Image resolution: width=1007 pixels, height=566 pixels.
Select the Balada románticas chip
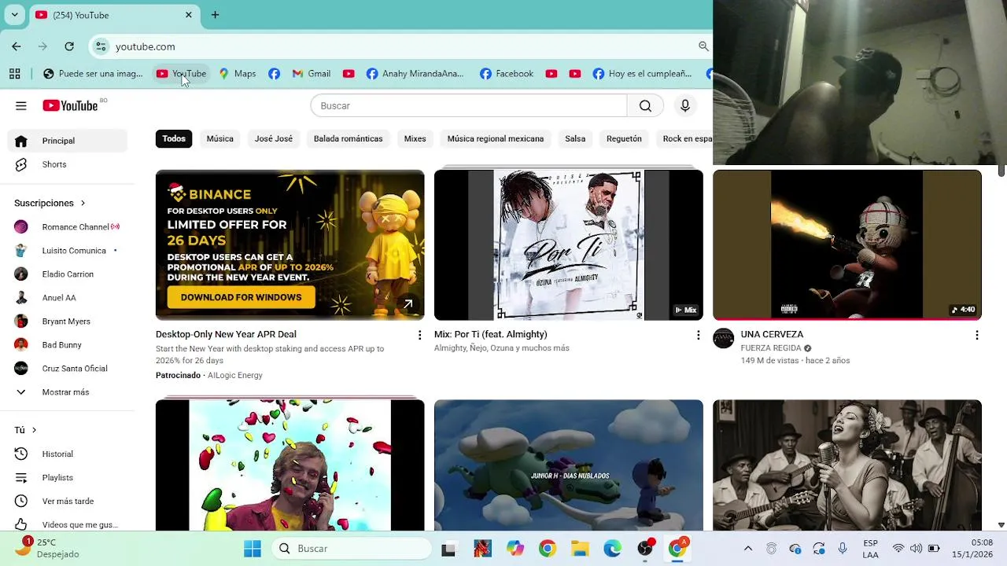(349, 138)
